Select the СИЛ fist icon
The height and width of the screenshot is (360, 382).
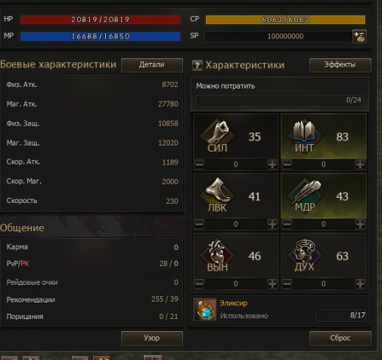coord(217,136)
